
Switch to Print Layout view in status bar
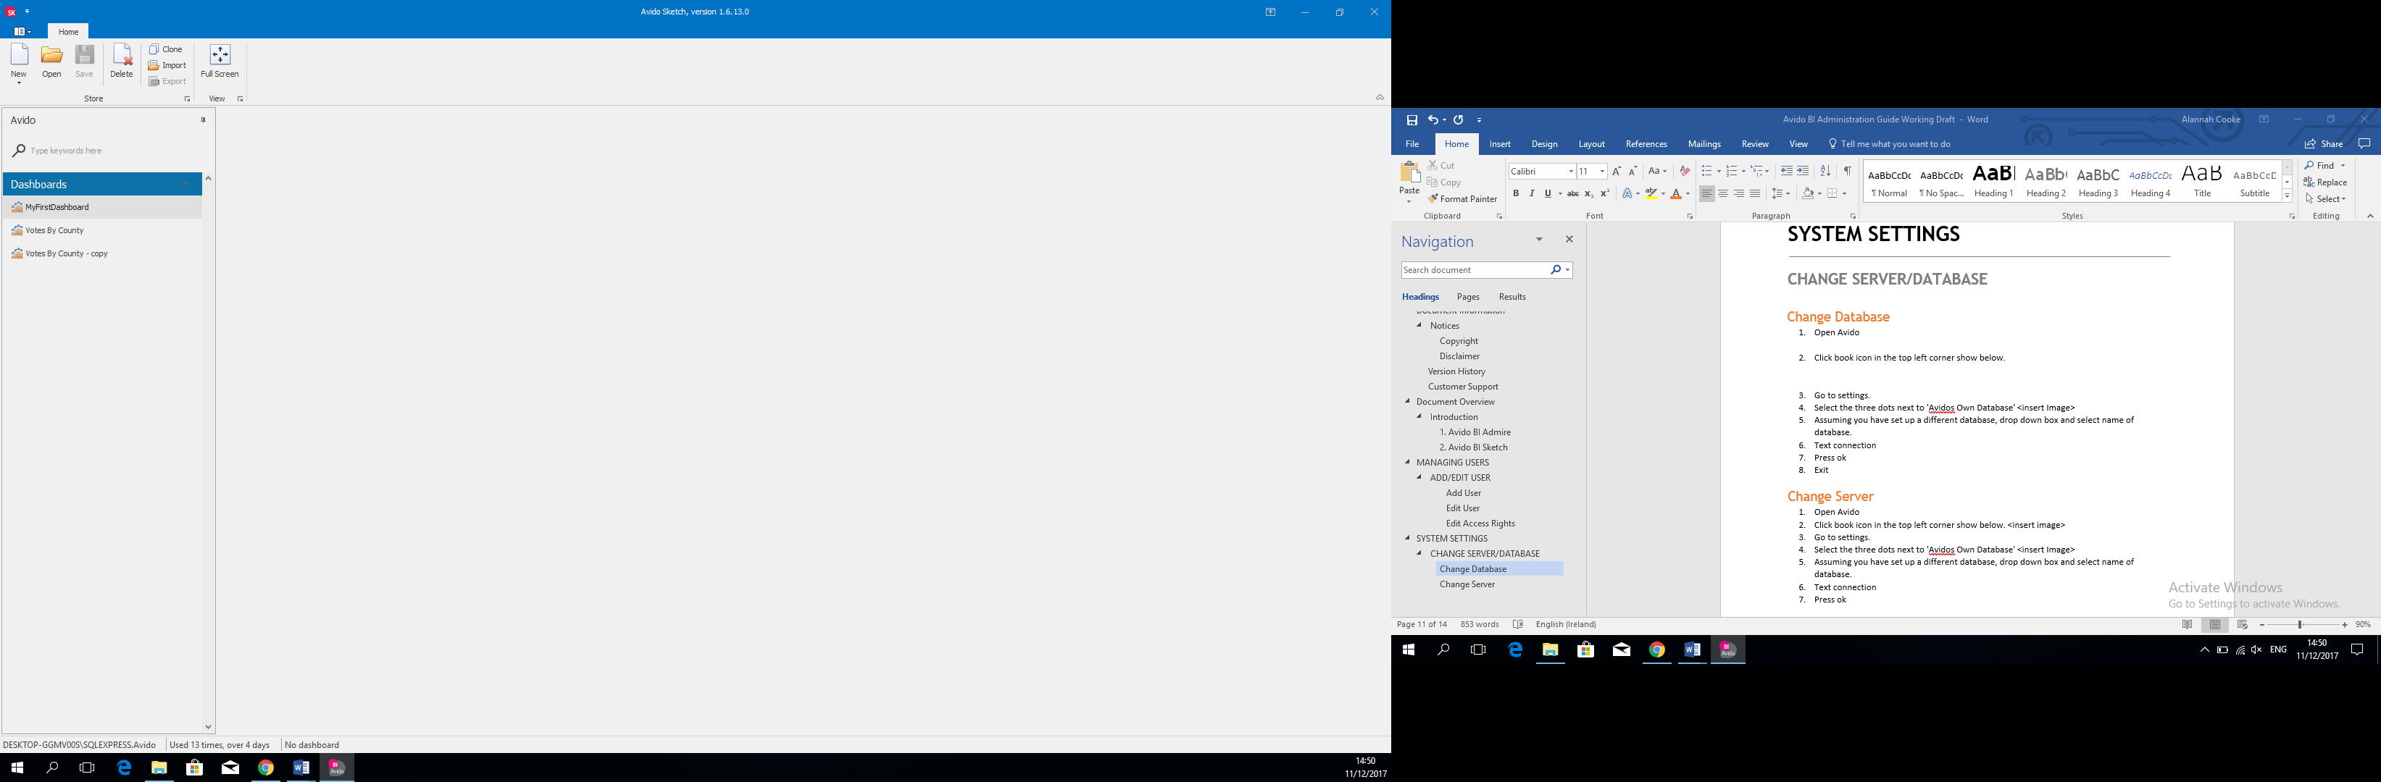coord(2214,625)
